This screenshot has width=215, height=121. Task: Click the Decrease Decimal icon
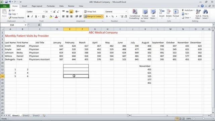126,16
